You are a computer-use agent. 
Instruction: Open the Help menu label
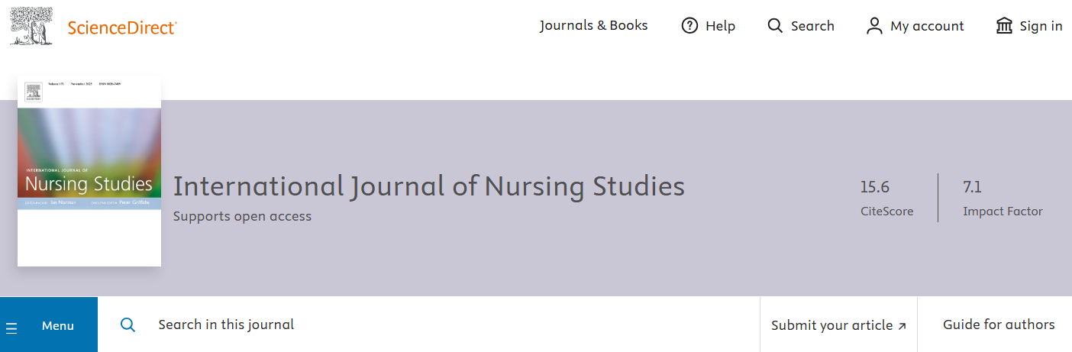(720, 26)
